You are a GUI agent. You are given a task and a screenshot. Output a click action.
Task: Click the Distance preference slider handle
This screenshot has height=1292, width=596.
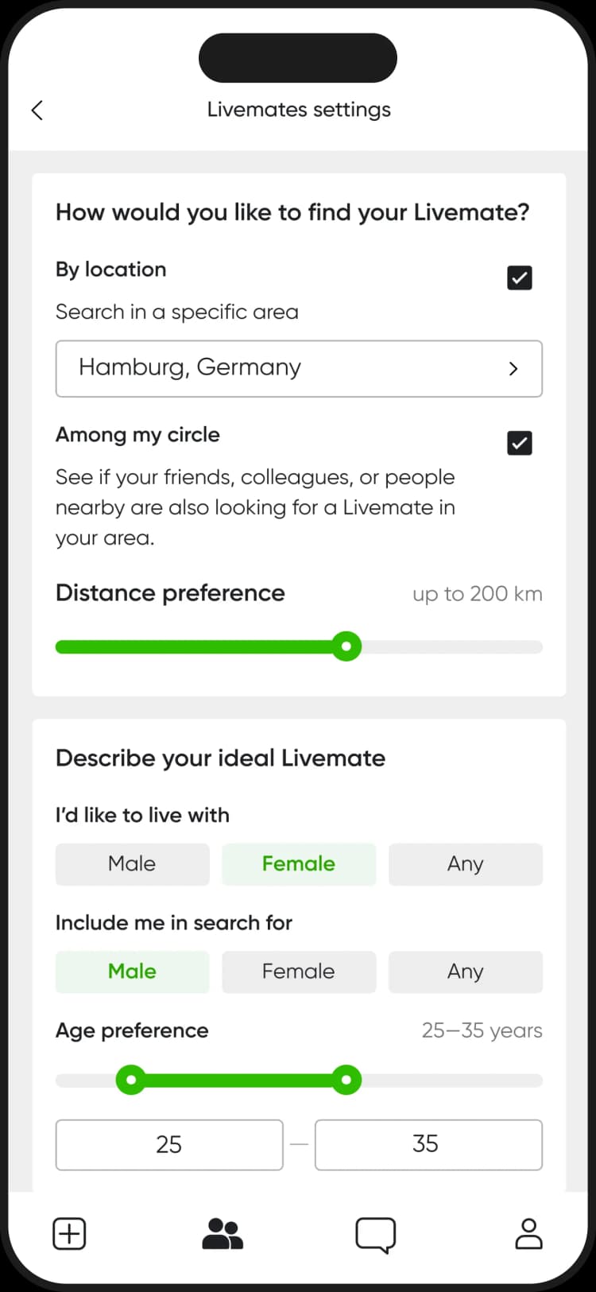click(346, 646)
